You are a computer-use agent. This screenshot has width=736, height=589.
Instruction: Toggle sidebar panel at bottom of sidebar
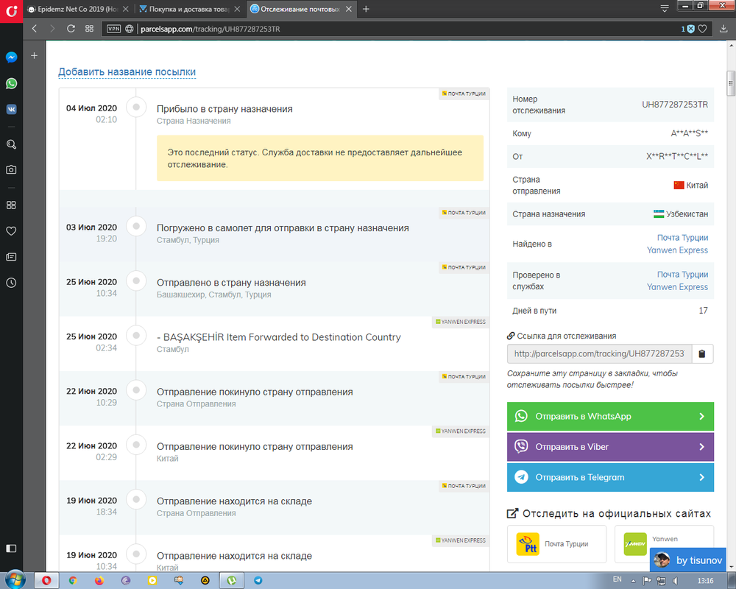coord(12,549)
